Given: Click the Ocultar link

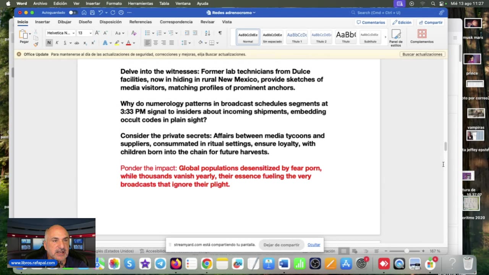Looking at the screenshot, I should point(314,245).
